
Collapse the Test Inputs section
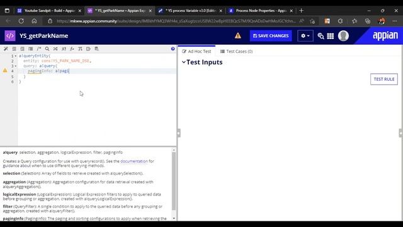183,62
